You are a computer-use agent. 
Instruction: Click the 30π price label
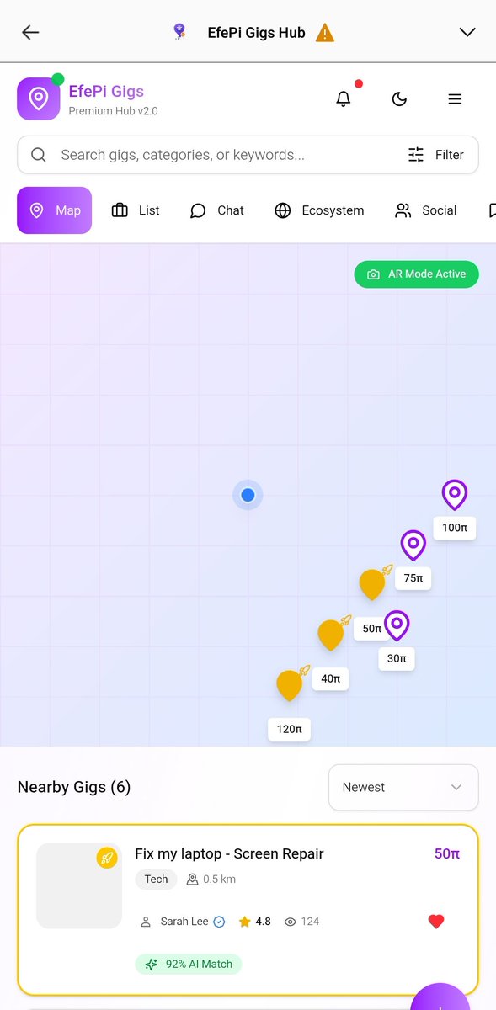[x=397, y=659]
